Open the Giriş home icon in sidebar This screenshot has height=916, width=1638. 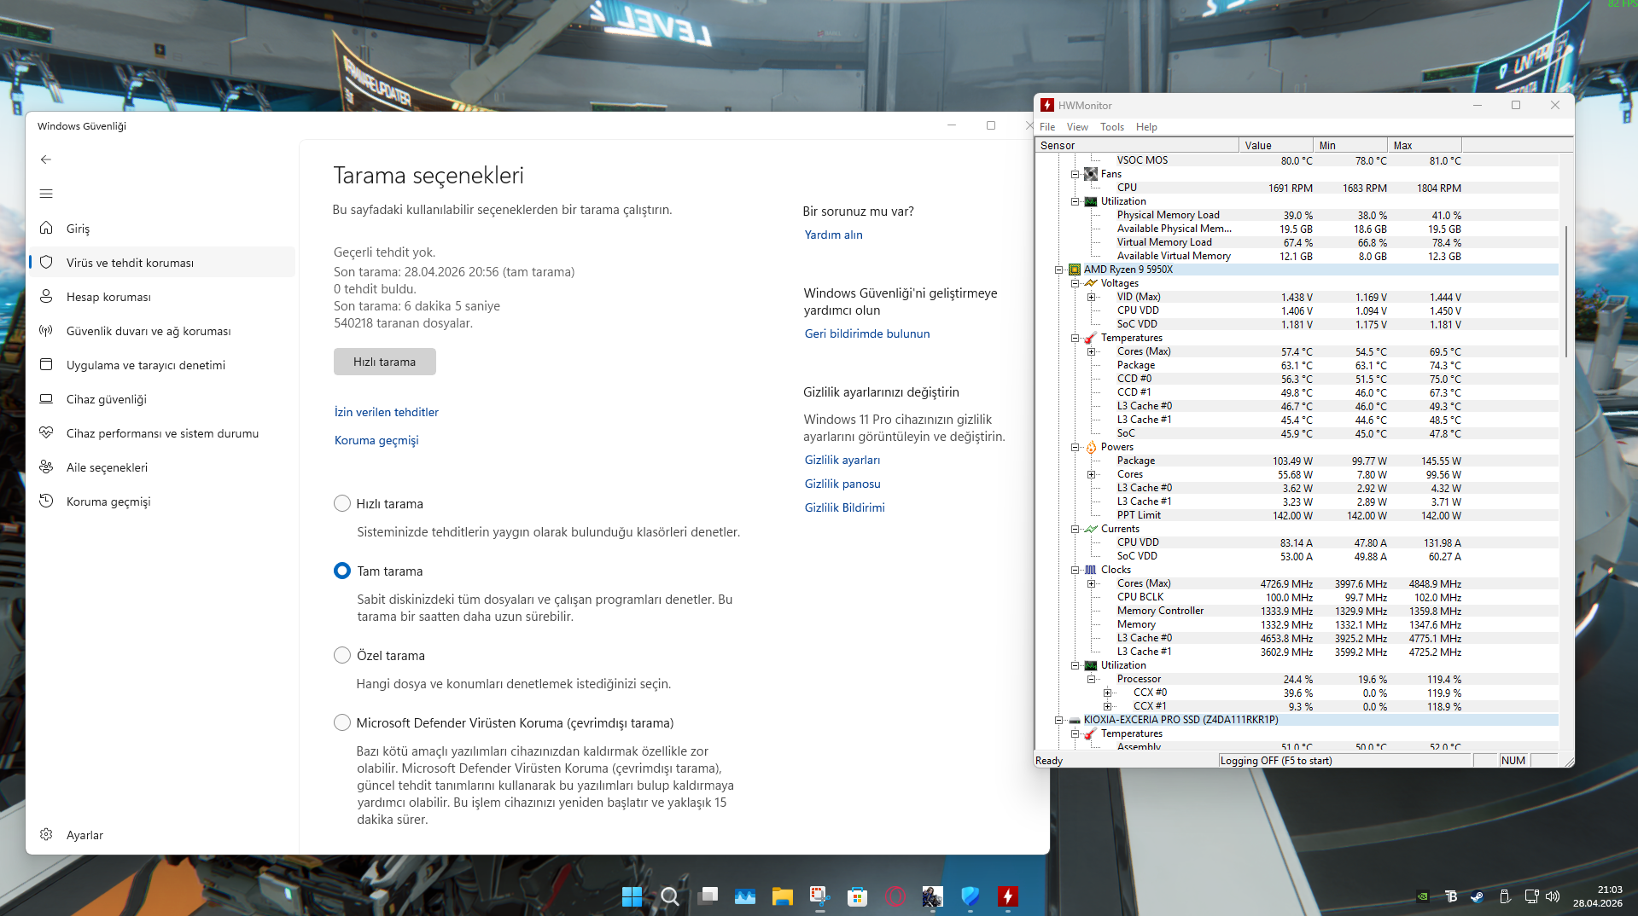tap(46, 228)
